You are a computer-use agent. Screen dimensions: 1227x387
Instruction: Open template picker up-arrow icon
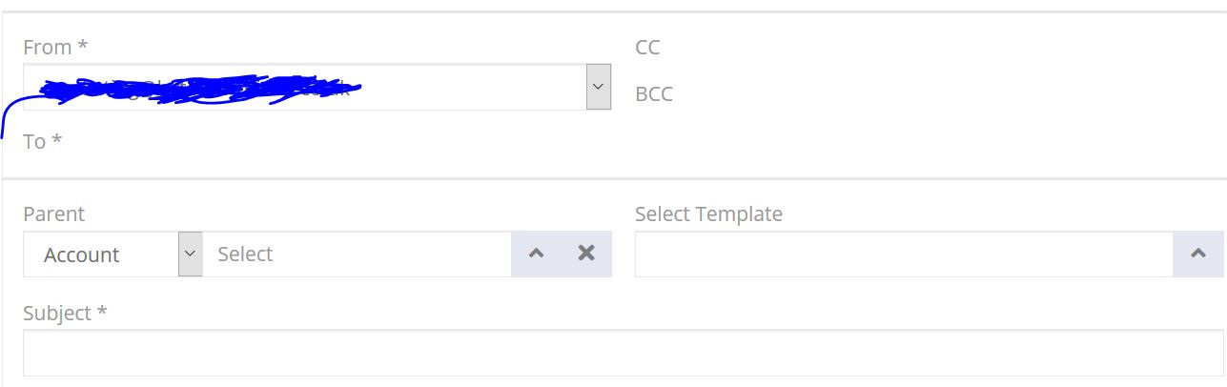pos(1197,254)
